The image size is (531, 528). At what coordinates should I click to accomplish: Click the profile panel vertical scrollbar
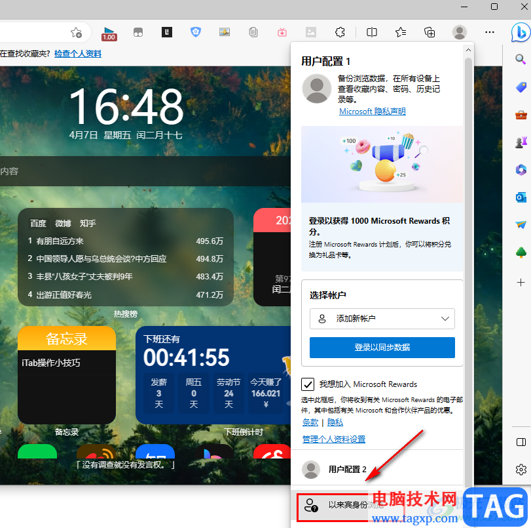pyautogui.click(x=468, y=272)
